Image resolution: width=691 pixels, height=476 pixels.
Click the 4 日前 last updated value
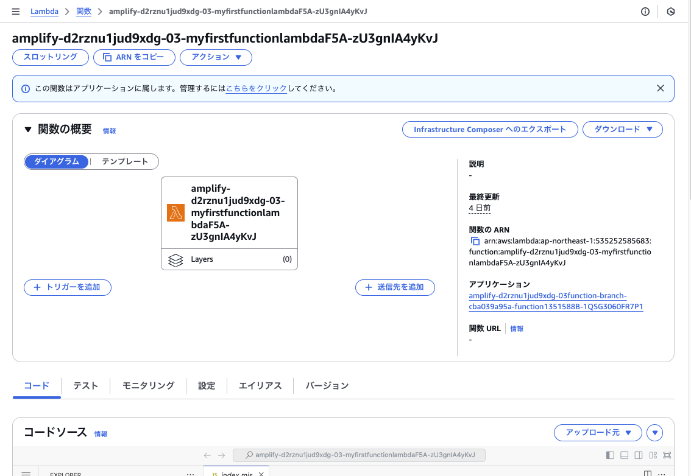480,208
